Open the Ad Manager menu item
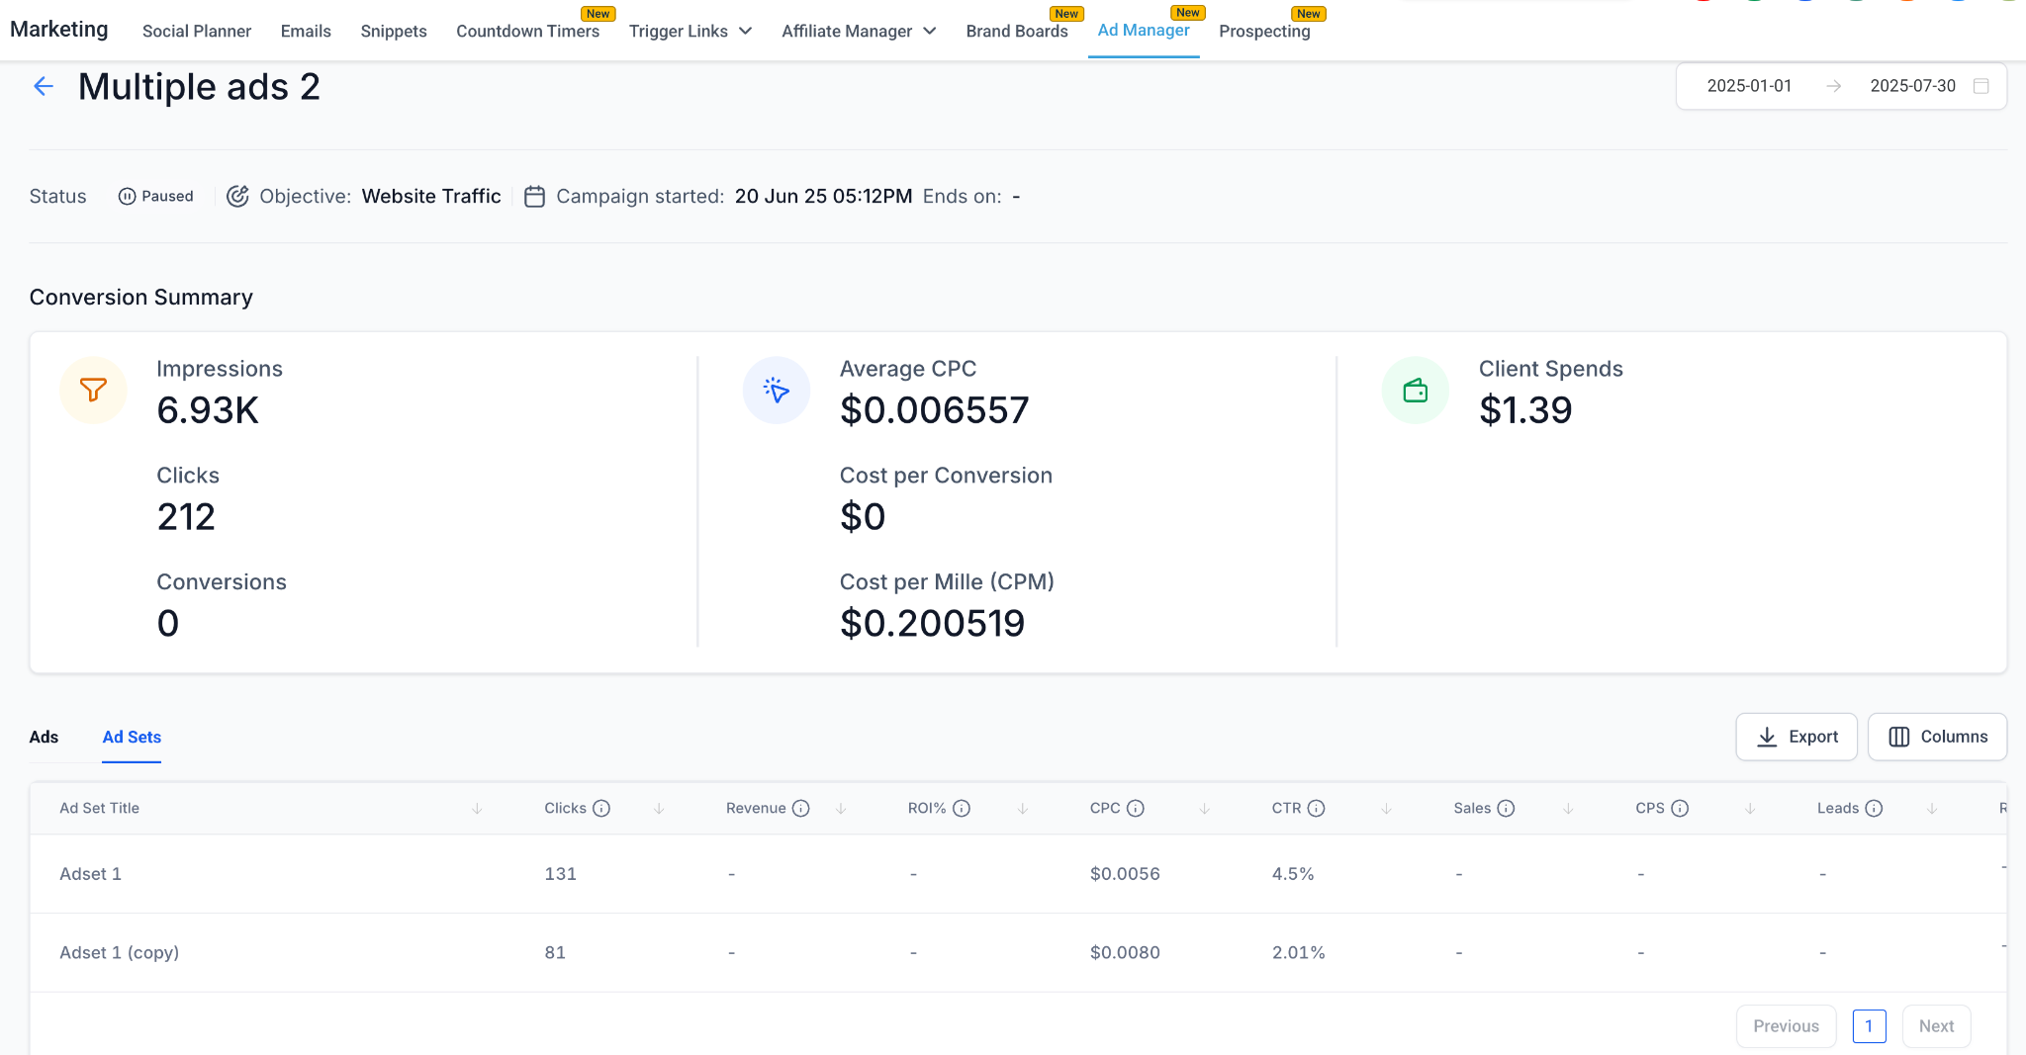2026x1055 pixels. pos(1144,31)
